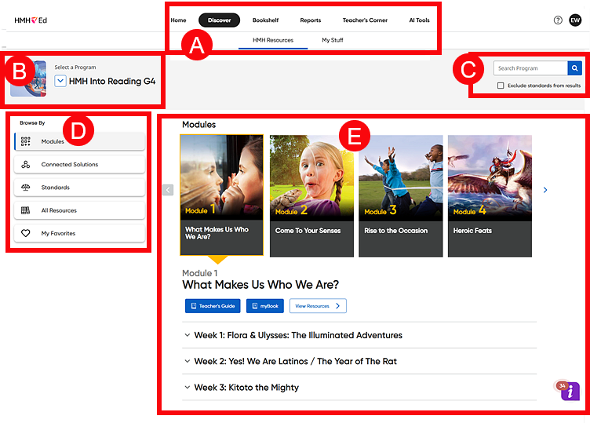Open Teacher's Corner tab
The width and height of the screenshot is (590, 423).
click(365, 20)
